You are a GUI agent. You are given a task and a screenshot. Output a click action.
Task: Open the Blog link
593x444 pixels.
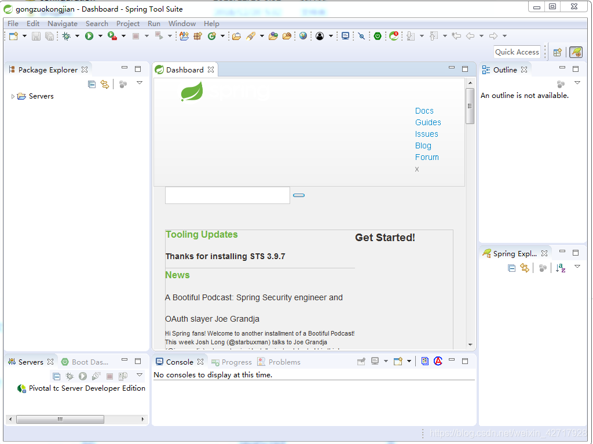pyautogui.click(x=423, y=145)
